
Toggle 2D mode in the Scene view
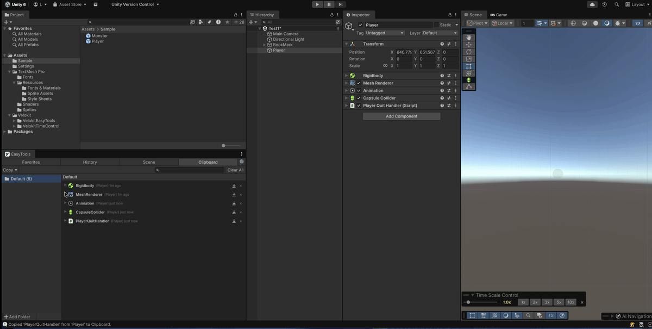(637, 23)
